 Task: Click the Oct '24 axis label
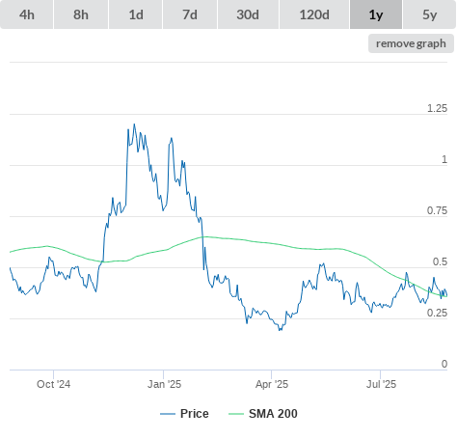[x=53, y=384]
